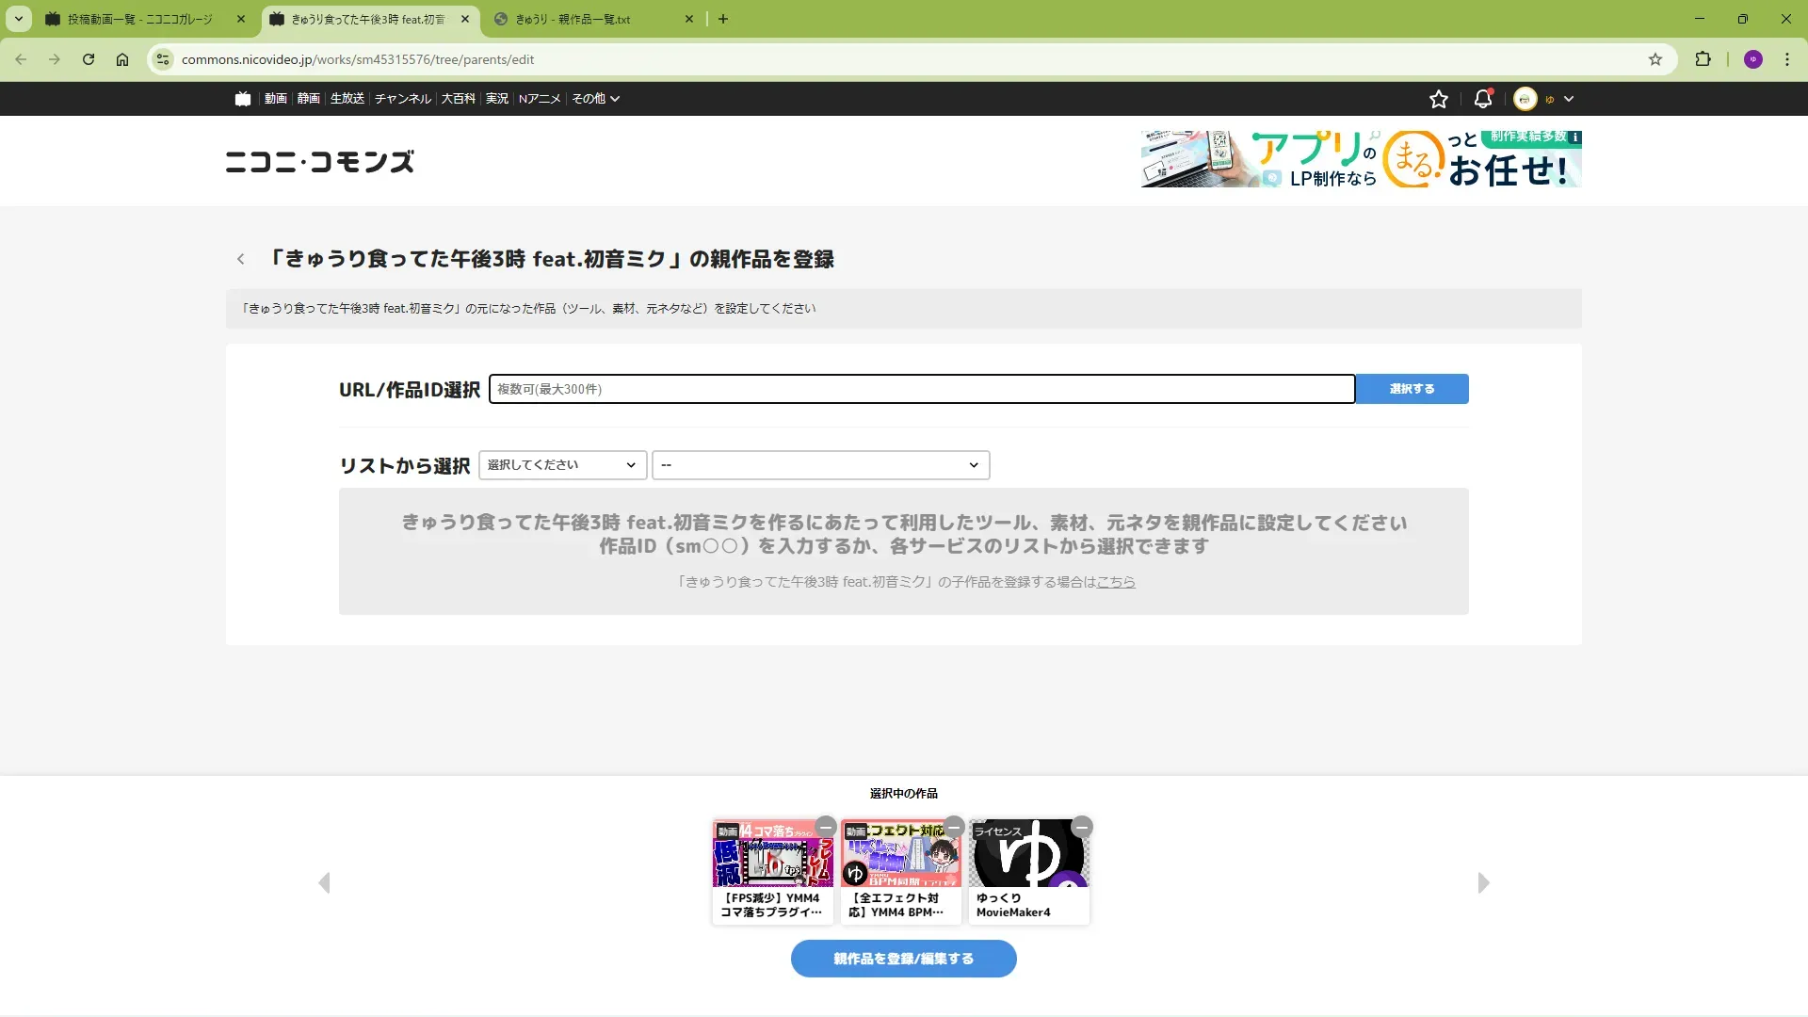This screenshot has height=1017, width=1808.
Task: Click the Niconico TV logo icon
Action: click(243, 99)
